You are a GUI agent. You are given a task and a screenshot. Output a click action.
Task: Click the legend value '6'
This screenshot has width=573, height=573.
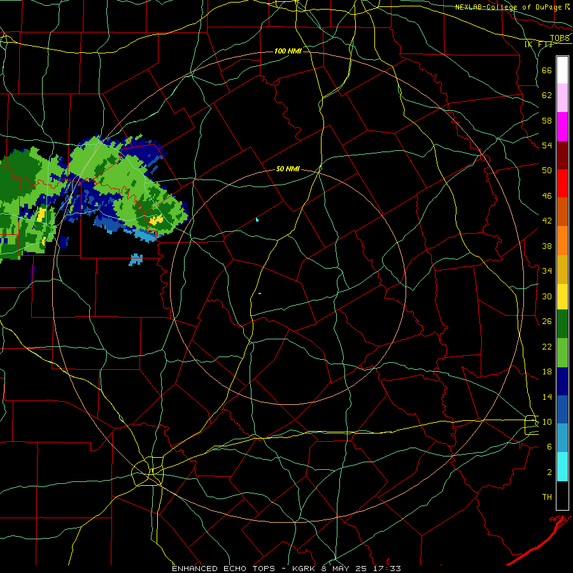click(x=549, y=447)
